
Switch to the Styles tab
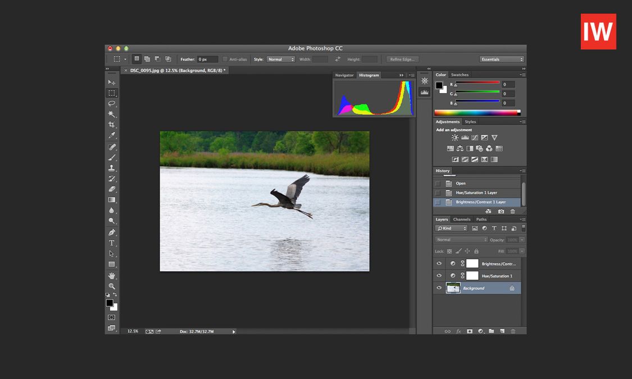pos(470,122)
